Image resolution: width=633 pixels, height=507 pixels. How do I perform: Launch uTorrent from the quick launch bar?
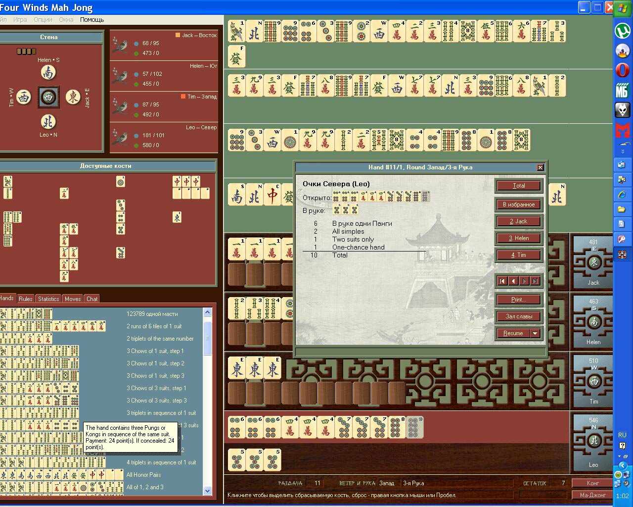(623, 30)
